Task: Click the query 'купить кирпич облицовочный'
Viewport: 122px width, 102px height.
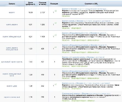Action: 12,49
